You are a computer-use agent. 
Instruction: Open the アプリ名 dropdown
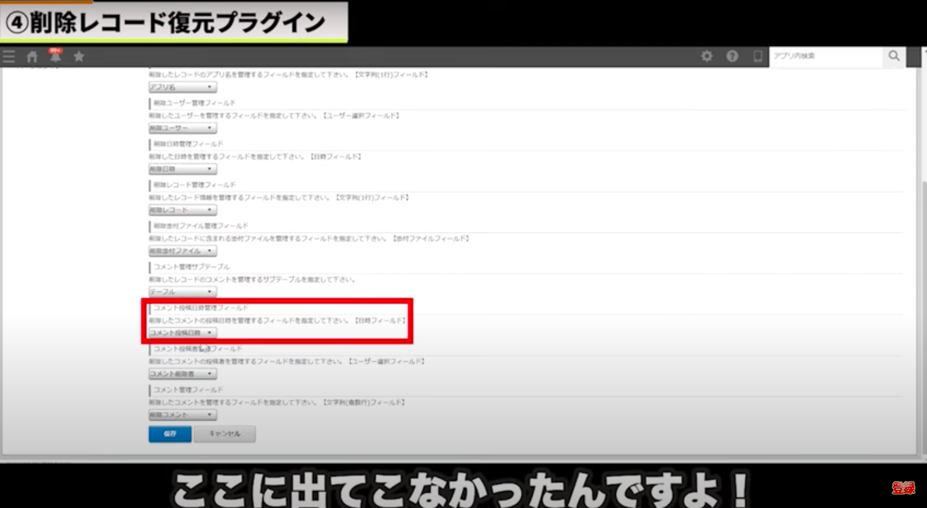tap(182, 87)
